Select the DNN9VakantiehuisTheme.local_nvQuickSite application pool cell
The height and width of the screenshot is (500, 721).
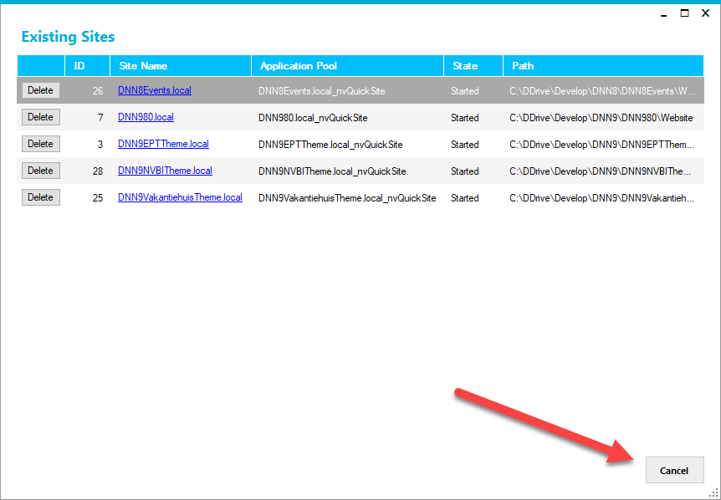pos(348,197)
